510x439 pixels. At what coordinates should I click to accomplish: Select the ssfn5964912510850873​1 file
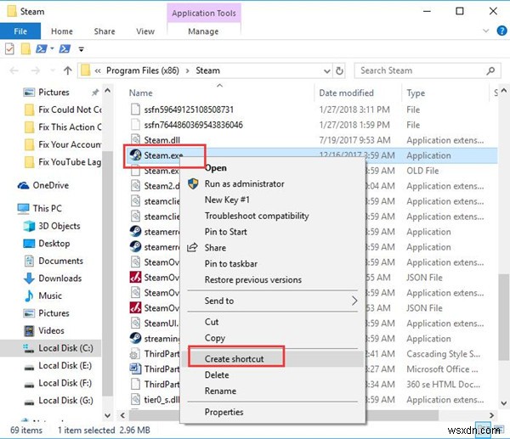[189, 110]
